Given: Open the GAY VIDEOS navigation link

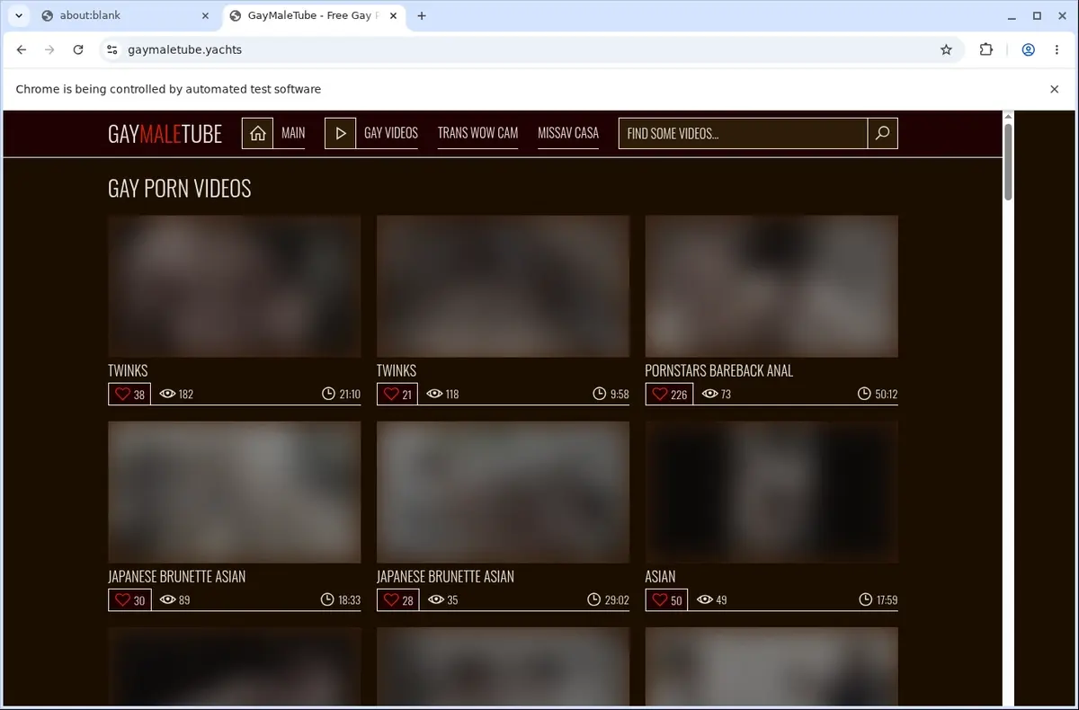Looking at the screenshot, I should (x=391, y=133).
